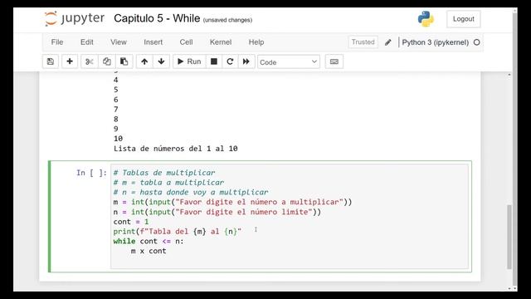Open the Insert menu

coord(153,42)
